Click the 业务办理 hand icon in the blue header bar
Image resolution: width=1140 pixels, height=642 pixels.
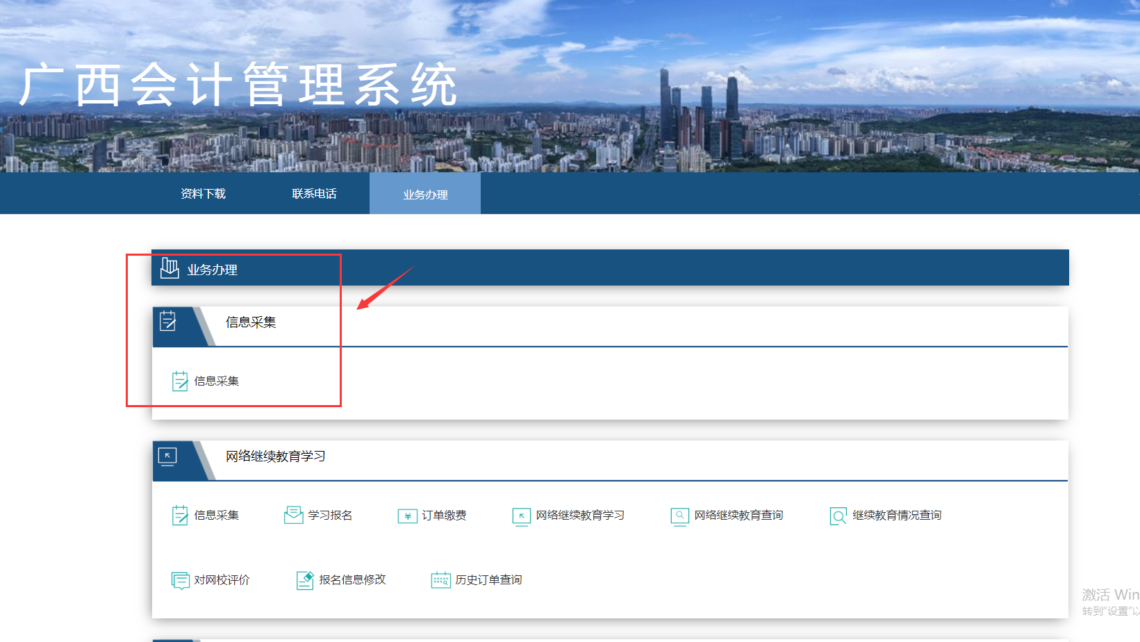coord(170,268)
